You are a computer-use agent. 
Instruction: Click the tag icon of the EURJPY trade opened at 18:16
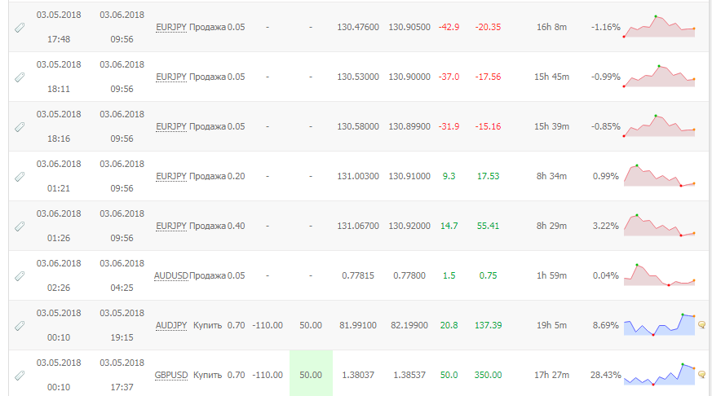20,127
